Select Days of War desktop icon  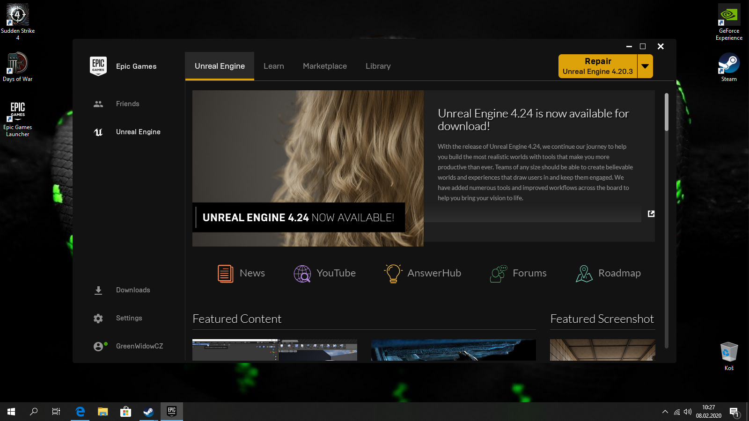click(18, 67)
